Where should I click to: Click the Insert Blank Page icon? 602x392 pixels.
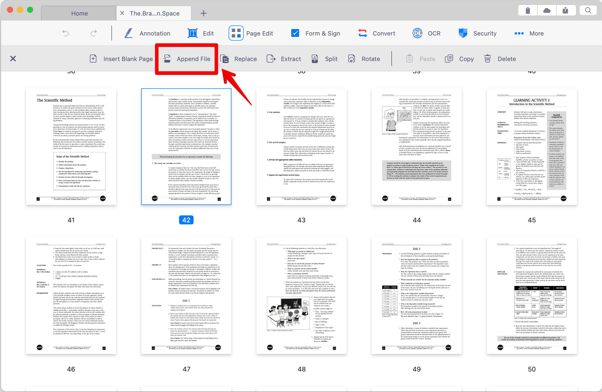93,59
